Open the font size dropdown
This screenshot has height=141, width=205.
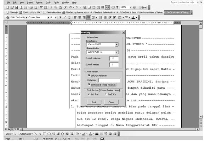56,17
